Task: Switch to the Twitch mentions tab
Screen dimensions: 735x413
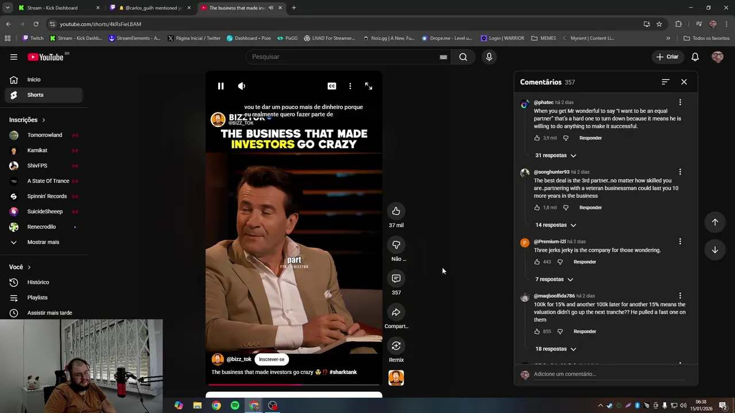Action: [151, 8]
